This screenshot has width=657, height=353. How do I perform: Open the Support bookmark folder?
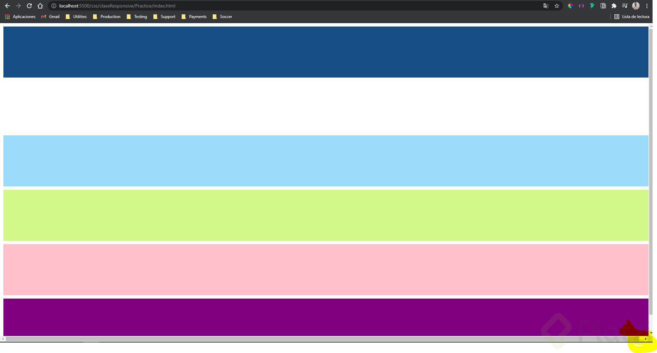(164, 17)
